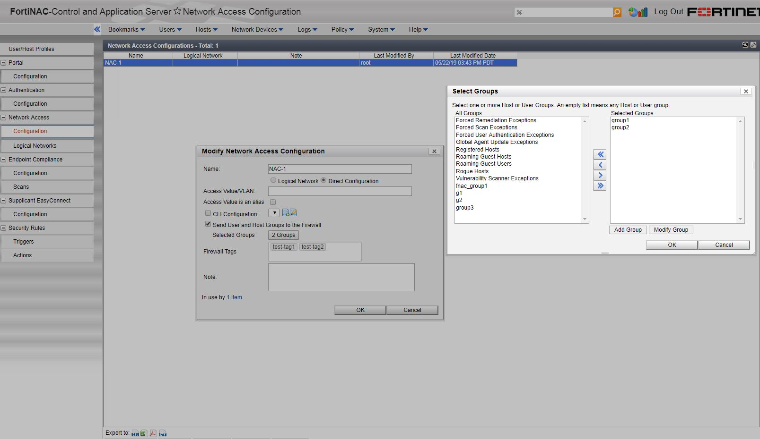Viewport: 760px width, 439px height.
Task: Uncheck Send User and Host Groups to Firewall
Action: (x=208, y=224)
